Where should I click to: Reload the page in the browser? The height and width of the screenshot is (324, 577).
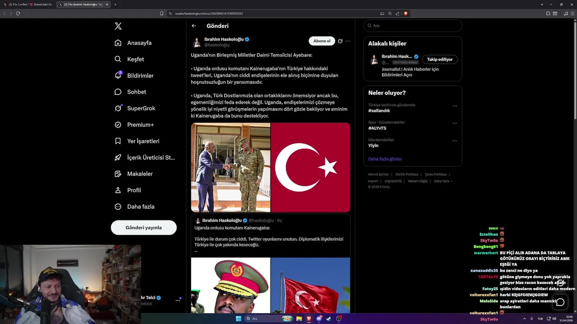[x=18, y=13]
